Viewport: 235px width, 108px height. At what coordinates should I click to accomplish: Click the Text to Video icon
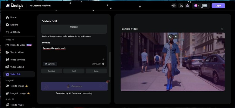click(7, 52)
